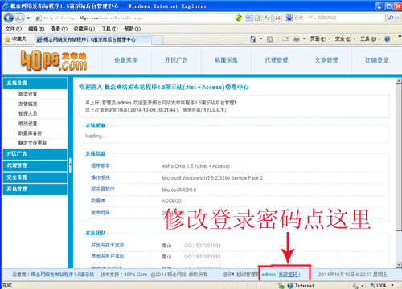This screenshot has height=289, width=402.
Task: Open the address bar history dropdown
Action: (x=248, y=18)
